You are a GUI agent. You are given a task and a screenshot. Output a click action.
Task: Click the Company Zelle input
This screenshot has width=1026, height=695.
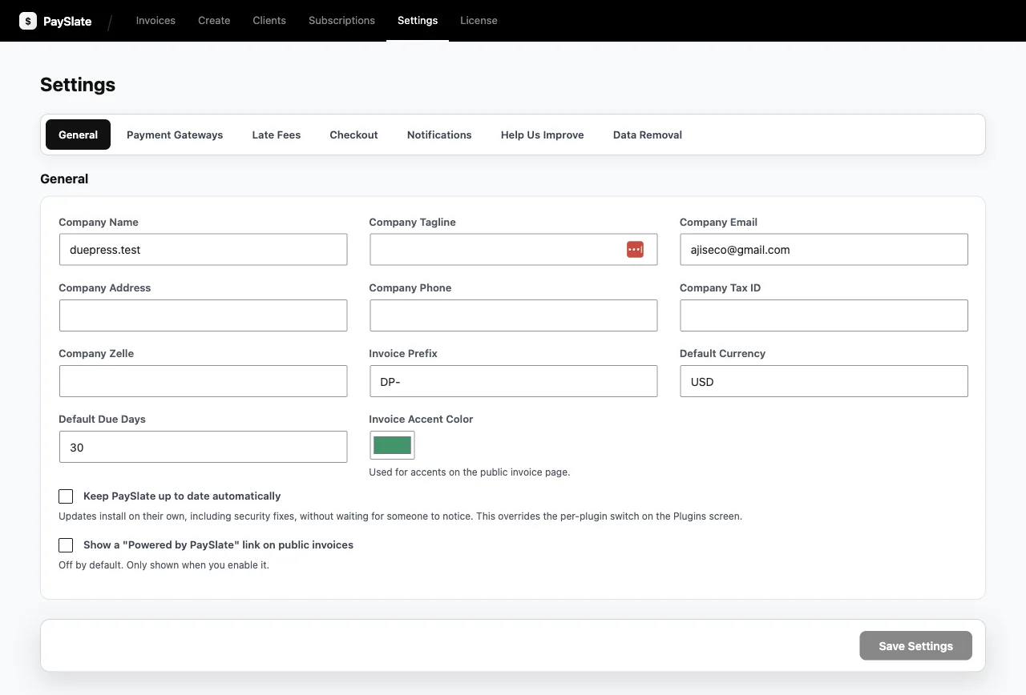(x=203, y=381)
